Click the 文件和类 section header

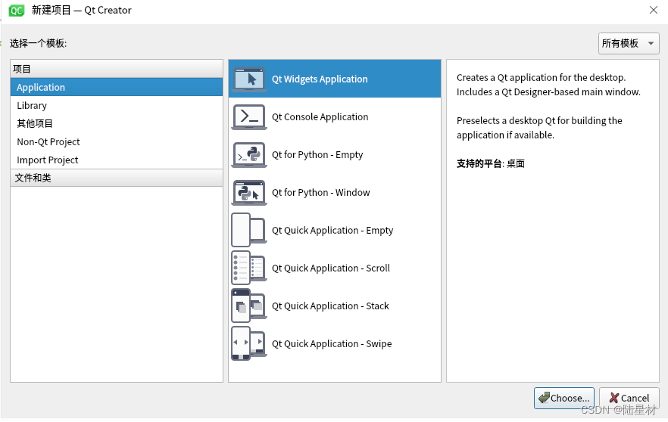coord(117,178)
